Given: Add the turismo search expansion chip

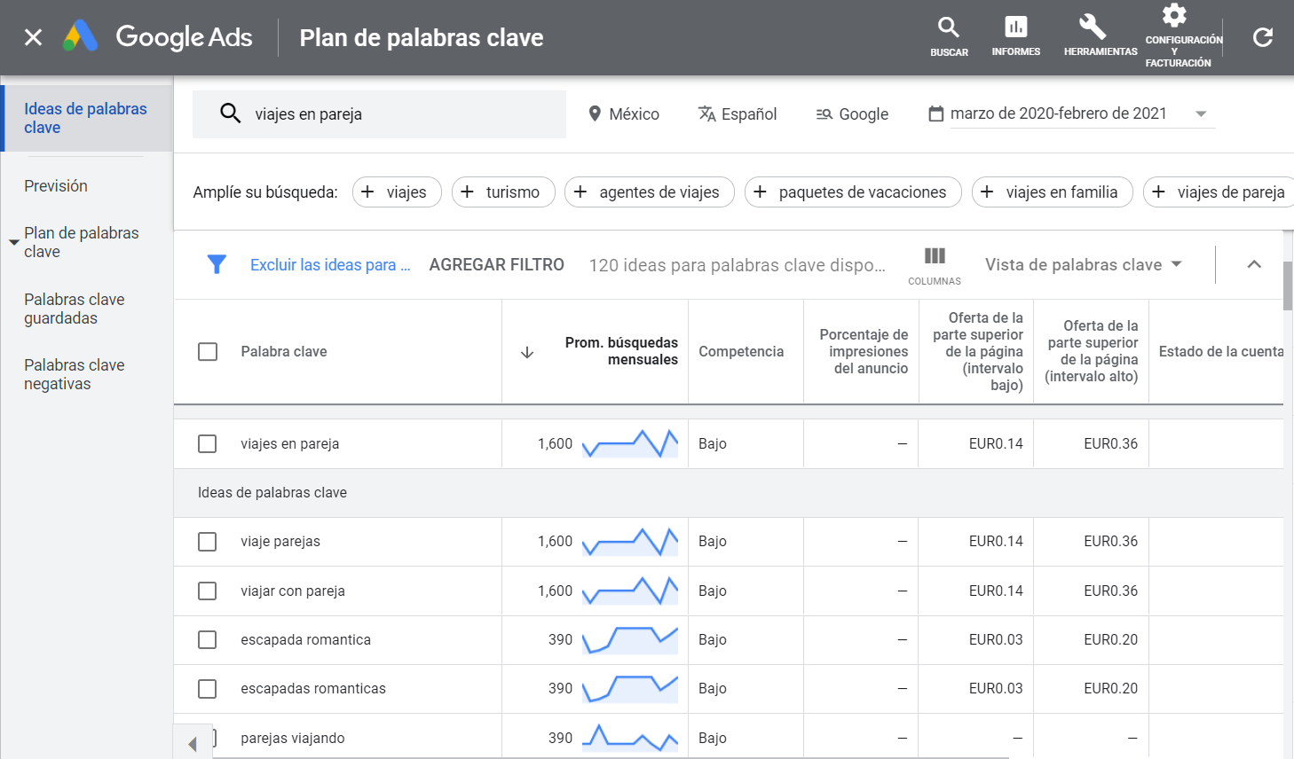Looking at the screenshot, I should point(503,192).
